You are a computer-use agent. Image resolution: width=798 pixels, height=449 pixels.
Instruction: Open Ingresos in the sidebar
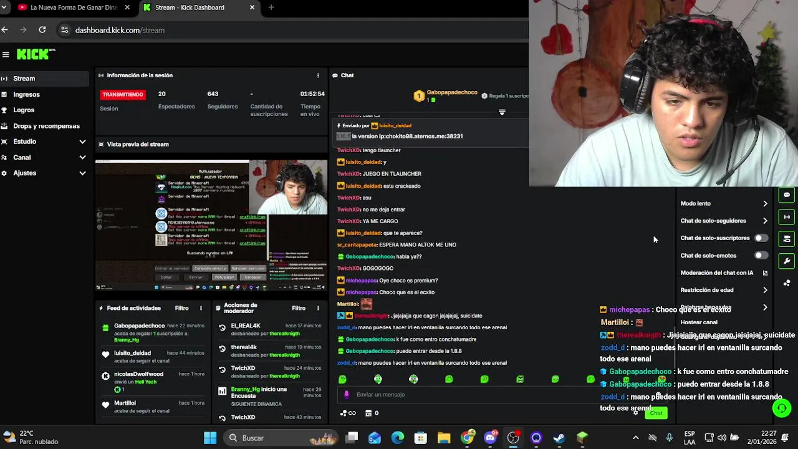pyautogui.click(x=45, y=94)
